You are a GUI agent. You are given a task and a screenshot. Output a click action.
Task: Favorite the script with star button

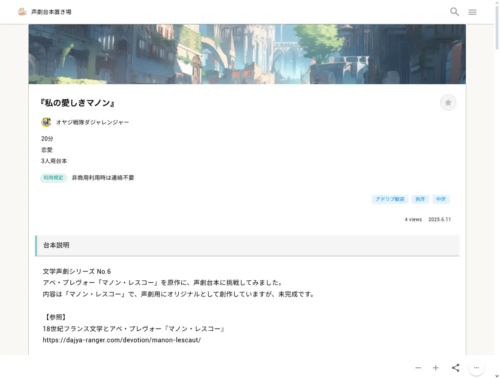(448, 103)
